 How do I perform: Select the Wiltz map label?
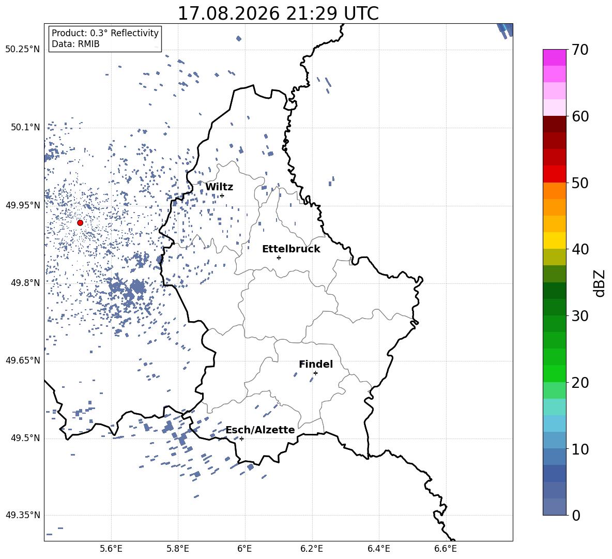(x=219, y=187)
